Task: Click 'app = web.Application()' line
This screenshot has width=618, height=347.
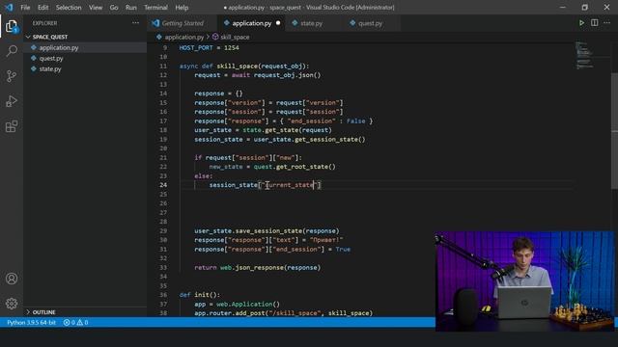Action: click(x=237, y=305)
